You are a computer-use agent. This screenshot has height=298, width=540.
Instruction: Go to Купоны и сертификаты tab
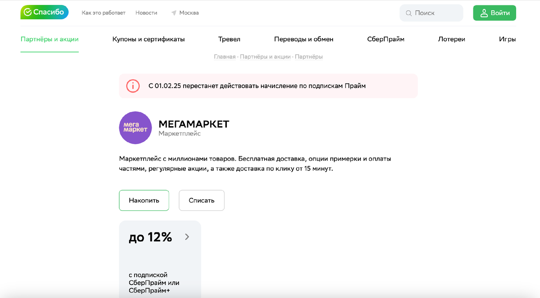148,39
